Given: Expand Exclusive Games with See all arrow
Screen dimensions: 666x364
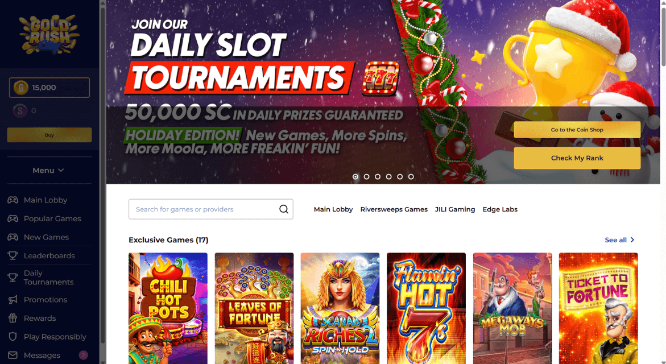Looking at the screenshot, I should point(632,240).
